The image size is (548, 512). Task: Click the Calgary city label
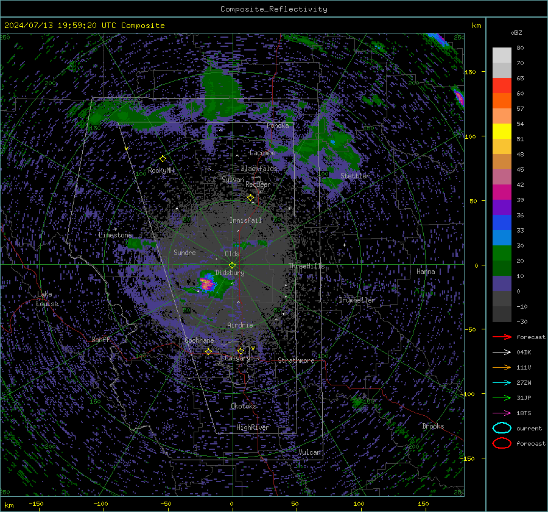(x=237, y=358)
